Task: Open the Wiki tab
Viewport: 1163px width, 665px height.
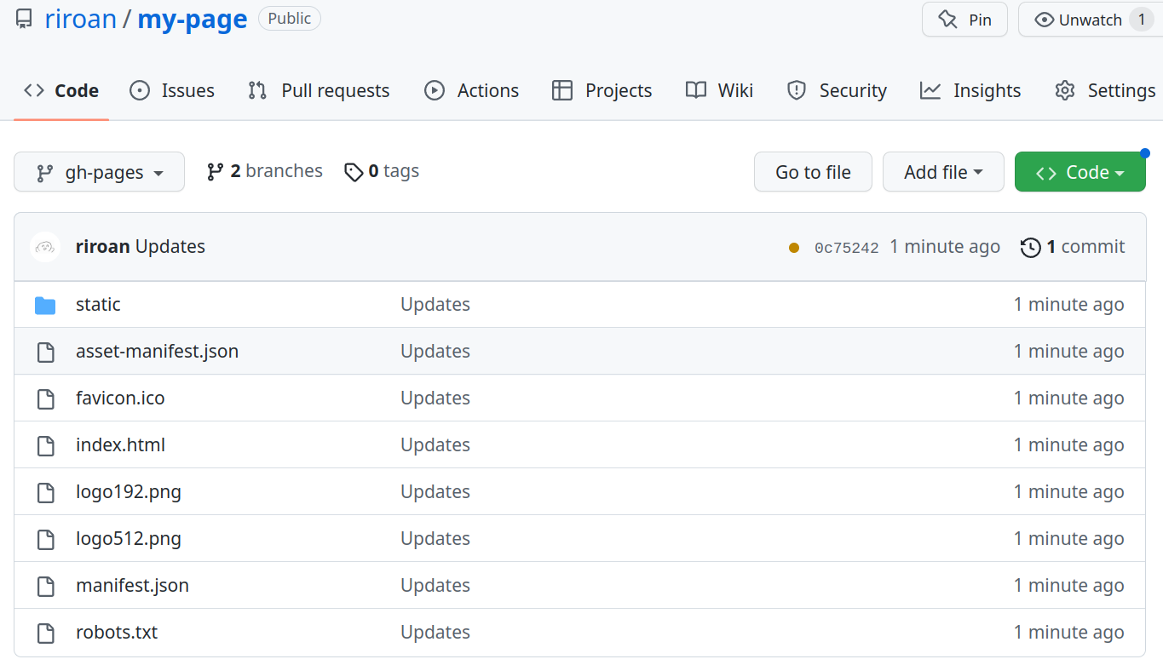Action: [x=719, y=90]
